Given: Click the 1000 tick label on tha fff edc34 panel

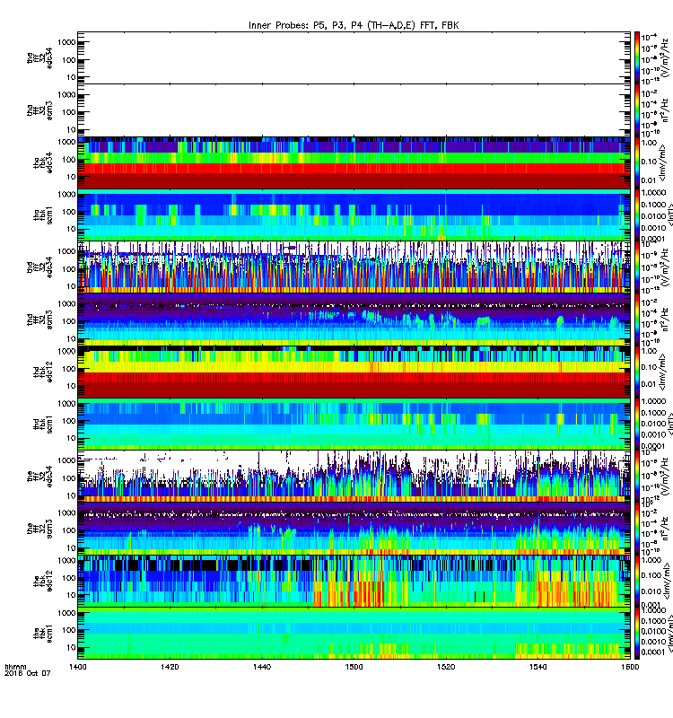Looking at the screenshot, I should pos(66,42).
